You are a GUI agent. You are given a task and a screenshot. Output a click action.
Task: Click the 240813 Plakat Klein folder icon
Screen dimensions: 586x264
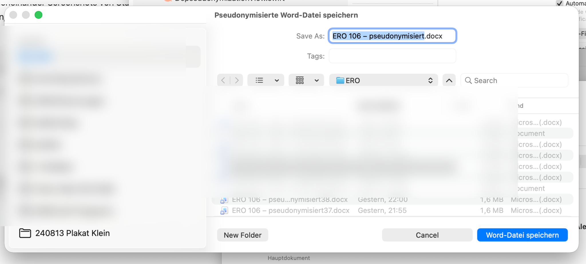coord(25,233)
